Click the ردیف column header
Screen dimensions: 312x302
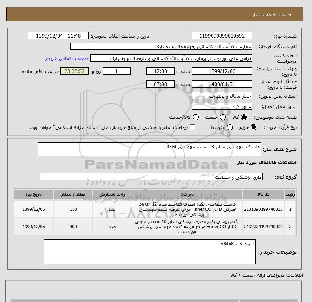click(x=290, y=194)
